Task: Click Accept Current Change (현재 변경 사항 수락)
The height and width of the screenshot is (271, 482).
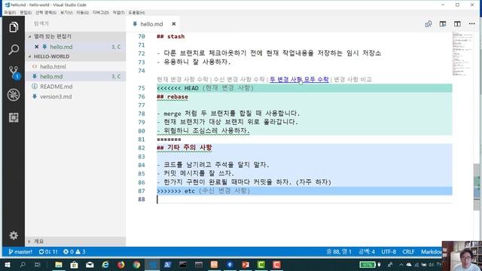Action: click(x=182, y=80)
